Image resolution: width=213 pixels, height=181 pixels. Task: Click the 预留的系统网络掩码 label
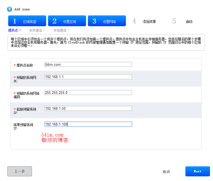(x=26, y=95)
